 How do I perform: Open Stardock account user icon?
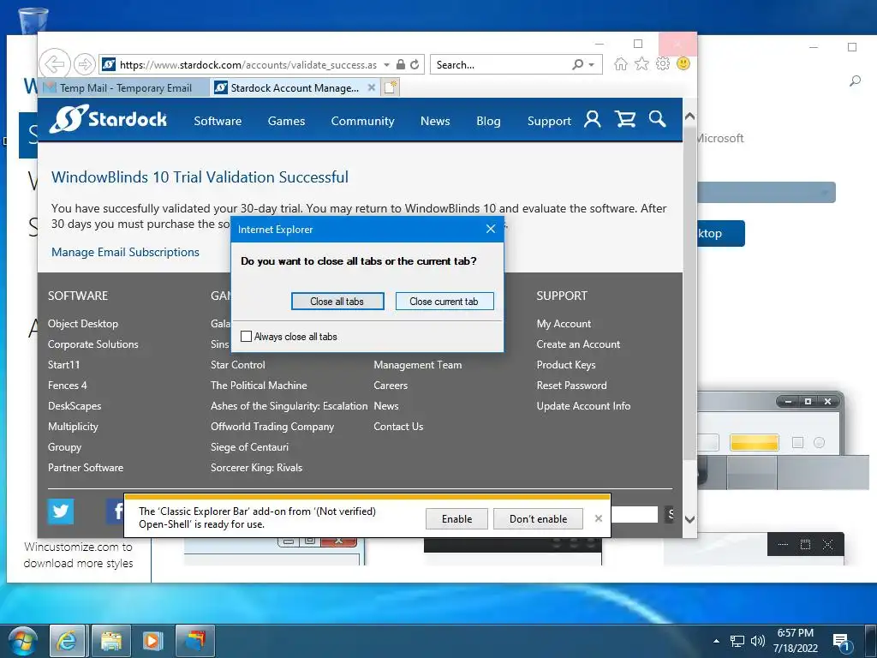tap(593, 119)
